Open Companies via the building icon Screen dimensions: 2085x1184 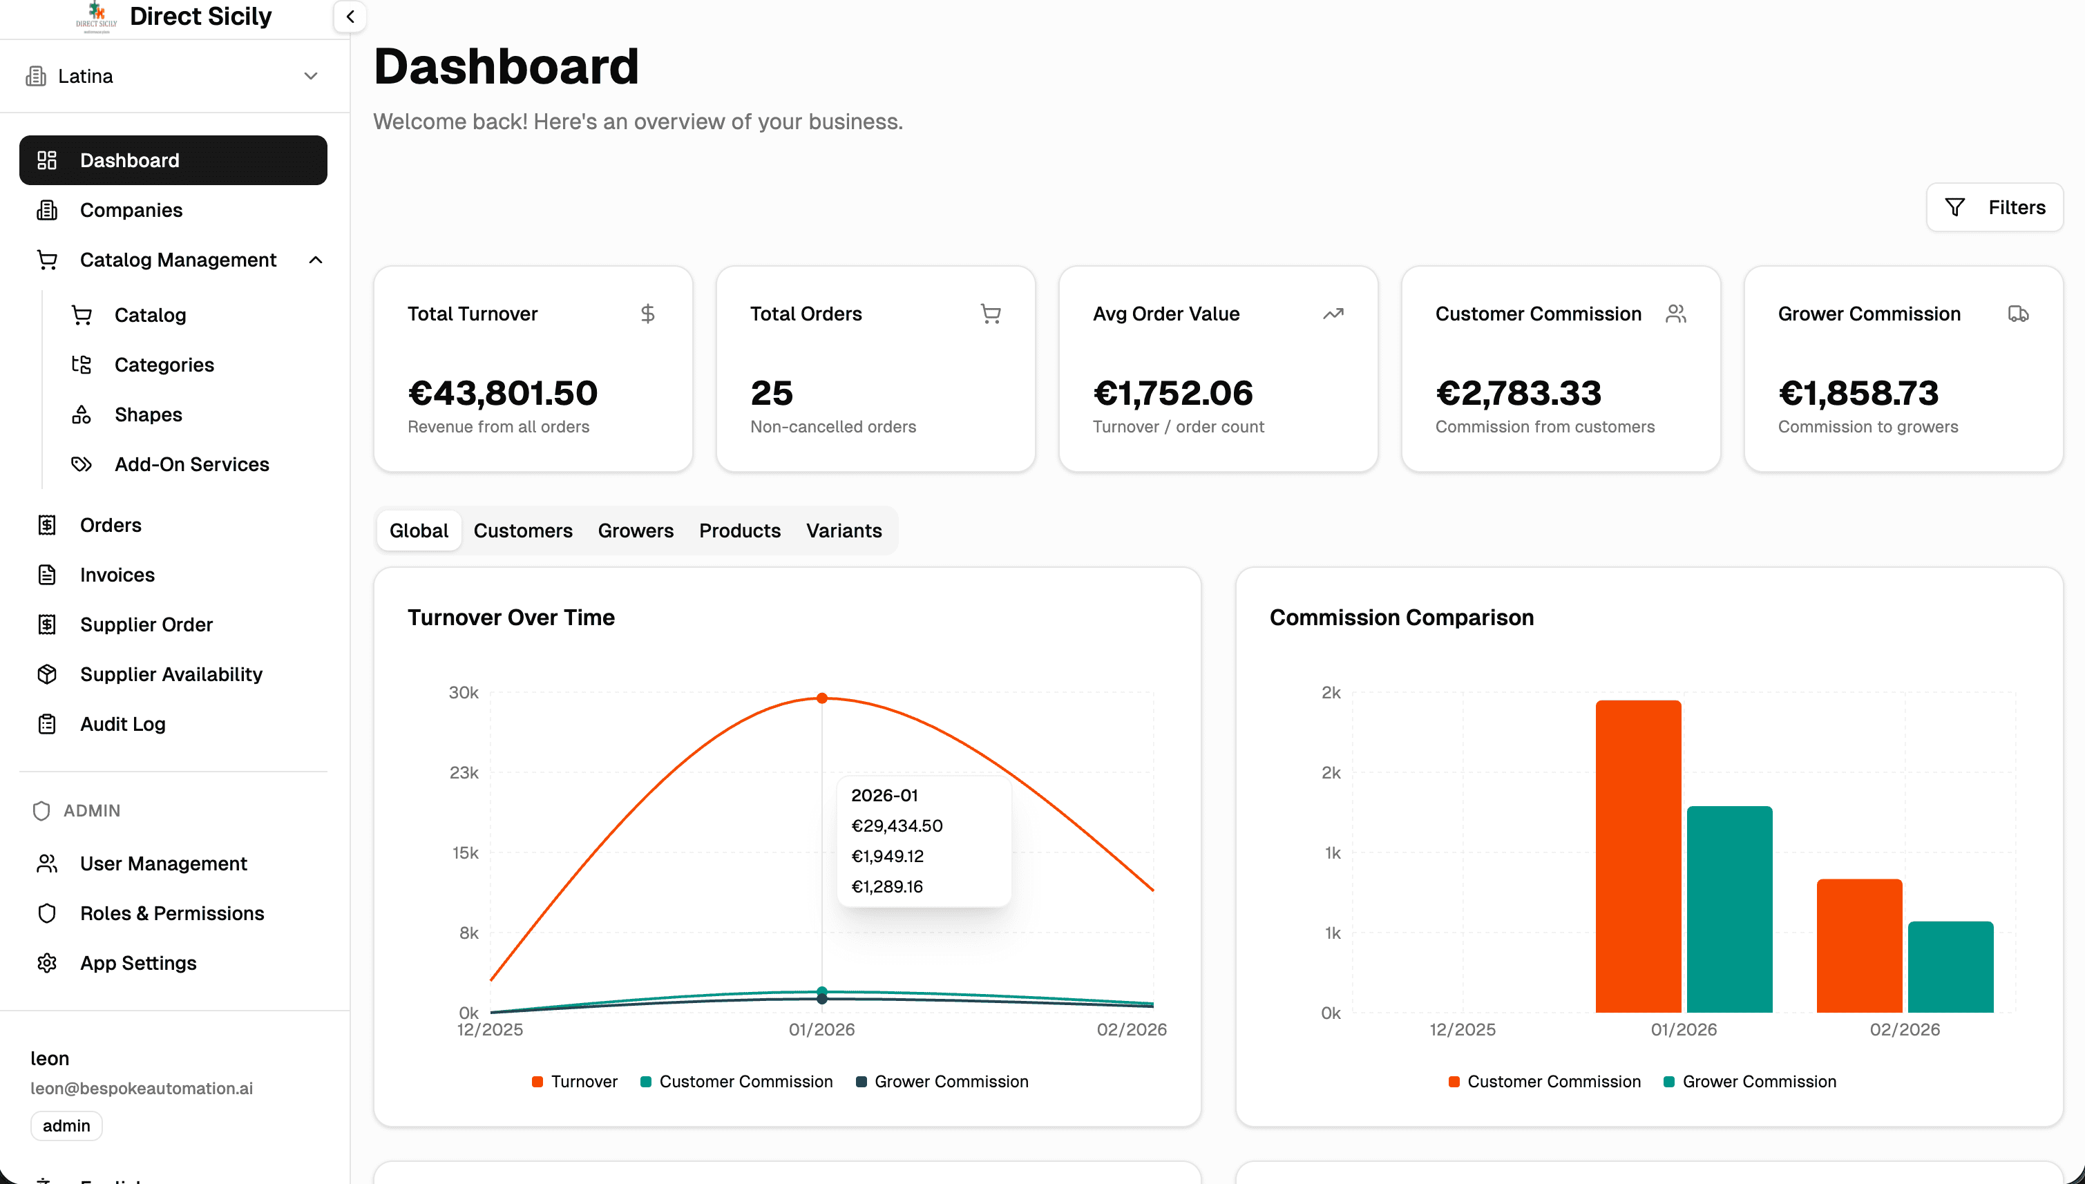[x=46, y=210]
